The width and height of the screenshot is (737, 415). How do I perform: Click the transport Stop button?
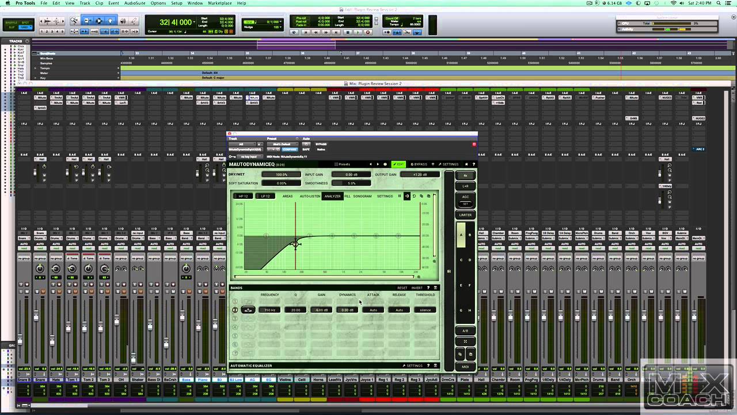pyautogui.click(x=347, y=32)
